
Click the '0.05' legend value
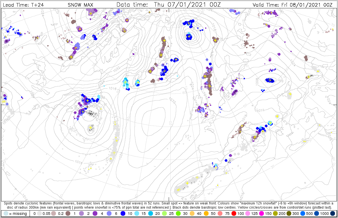point(46,214)
